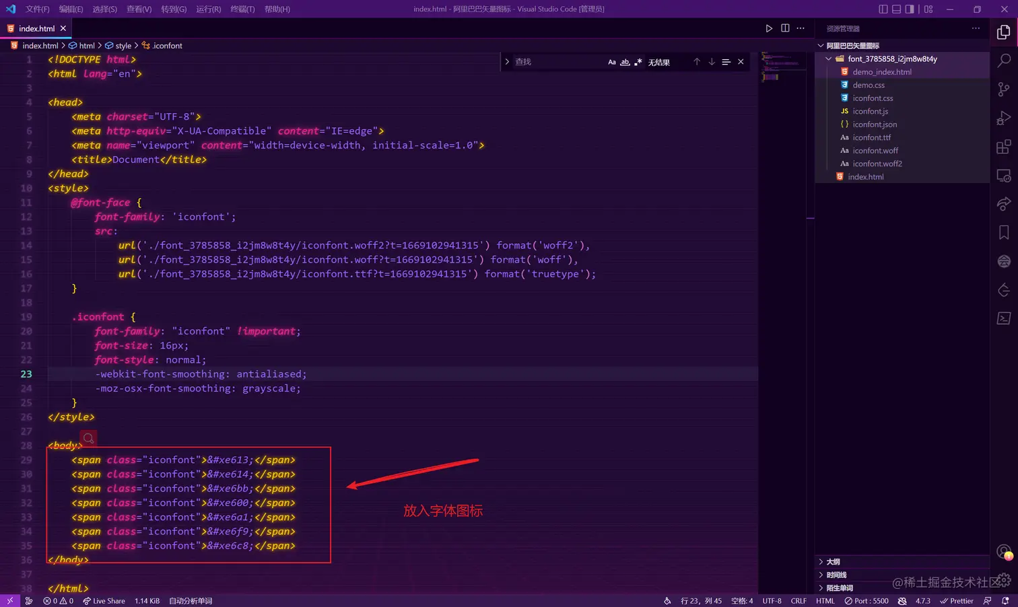Open Explorer panel more actions ellipsis
Screen dimensions: 1018x607
(x=976, y=28)
